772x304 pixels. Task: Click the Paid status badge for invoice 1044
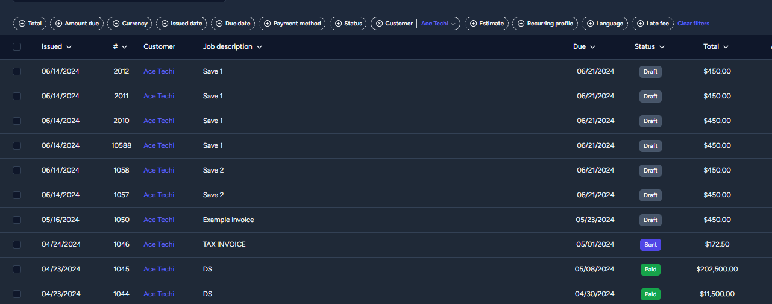pos(650,294)
